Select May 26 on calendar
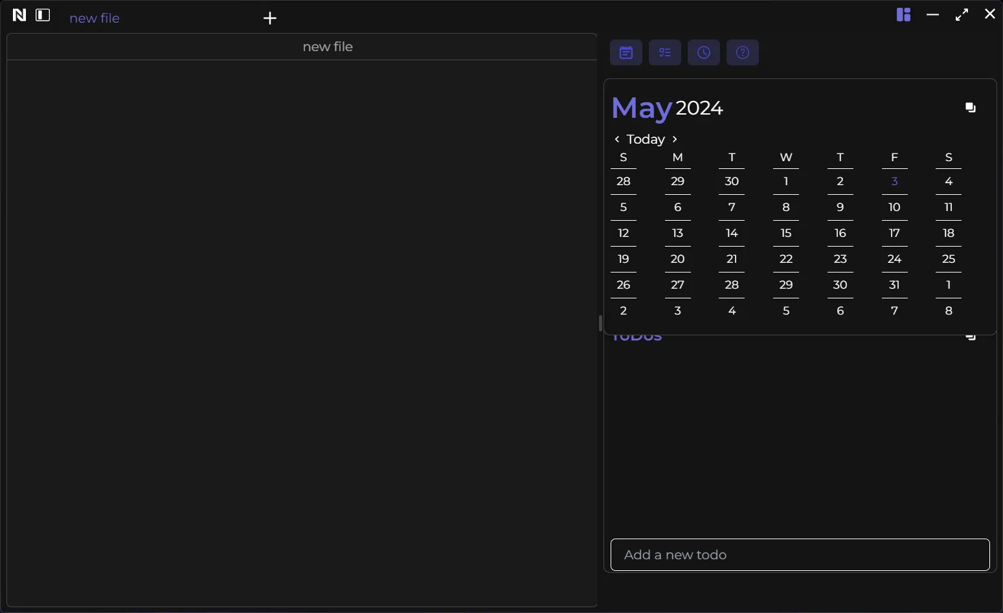Image resolution: width=1003 pixels, height=613 pixels. coord(624,285)
